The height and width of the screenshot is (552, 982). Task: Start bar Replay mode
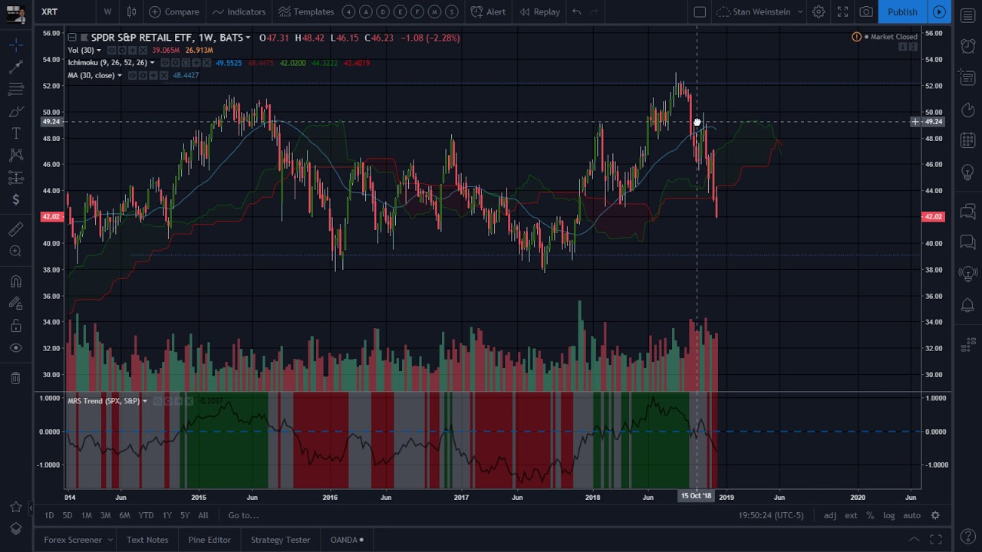pos(539,11)
